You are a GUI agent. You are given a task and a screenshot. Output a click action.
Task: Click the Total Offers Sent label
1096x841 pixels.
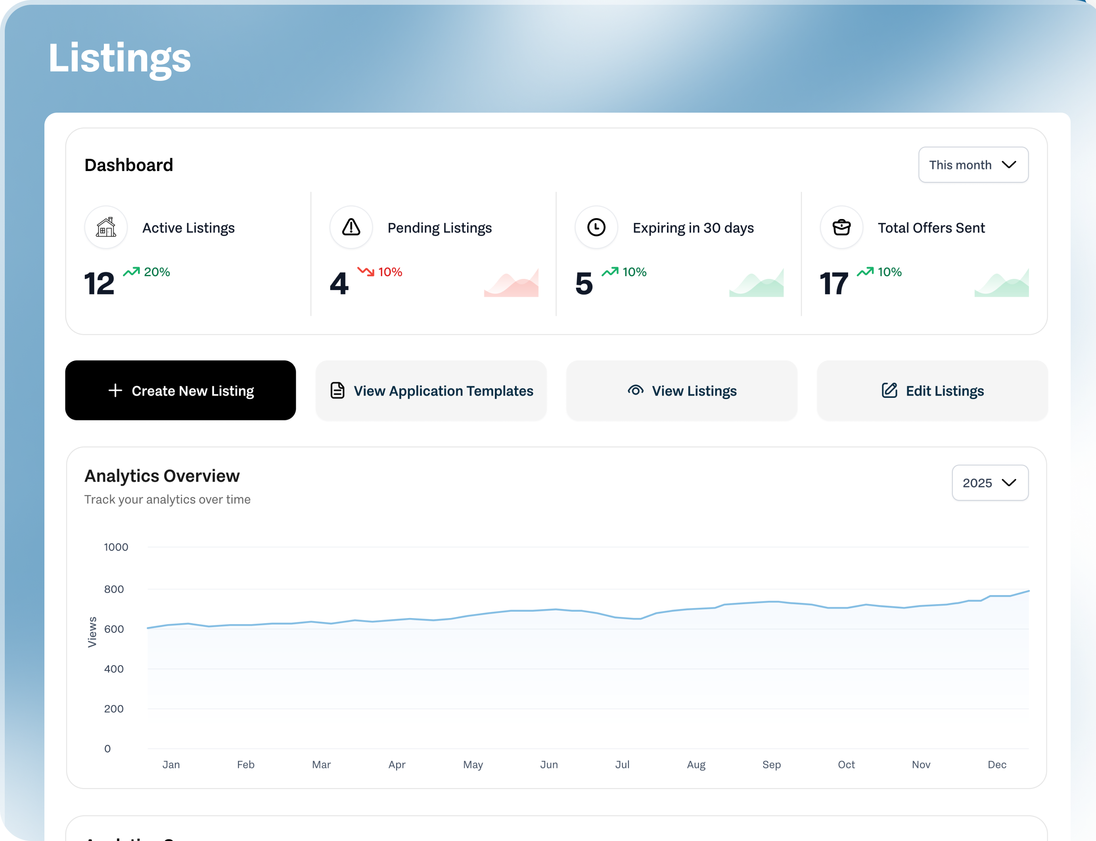[x=931, y=228]
